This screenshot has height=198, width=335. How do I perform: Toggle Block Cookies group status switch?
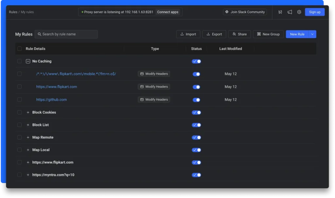coord(196,112)
